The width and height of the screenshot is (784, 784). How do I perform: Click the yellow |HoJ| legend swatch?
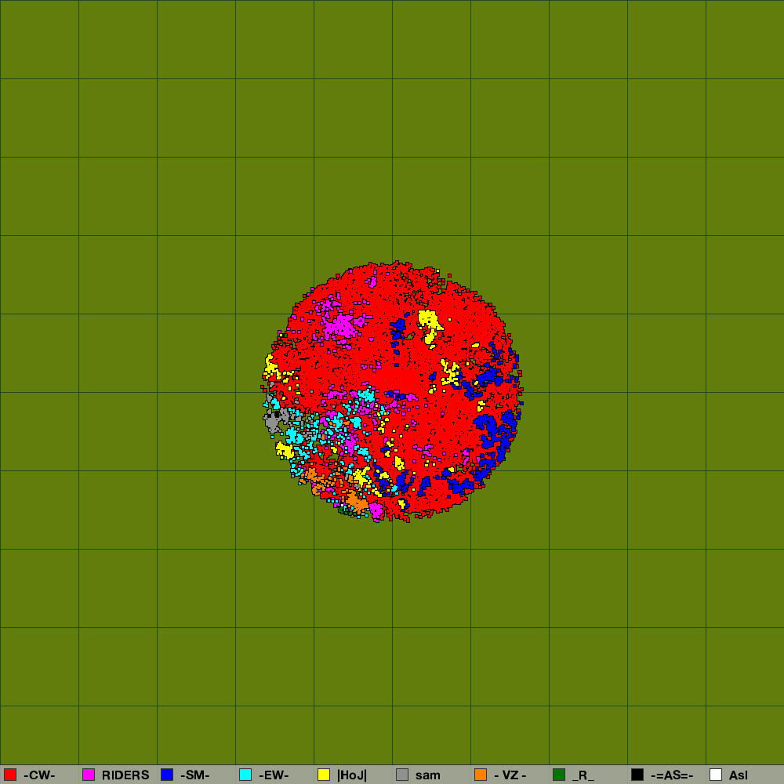tap(324, 775)
